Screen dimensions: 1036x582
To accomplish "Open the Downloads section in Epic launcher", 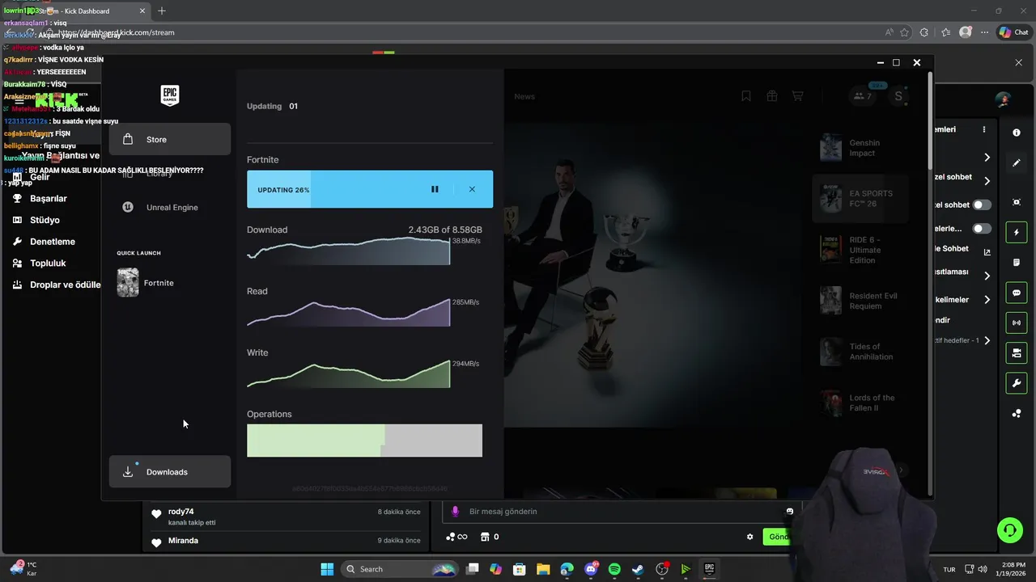I will click(x=170, y=471).
